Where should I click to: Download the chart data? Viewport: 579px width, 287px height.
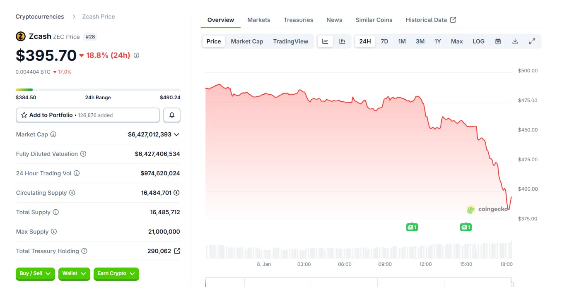[x=515, y=41]
